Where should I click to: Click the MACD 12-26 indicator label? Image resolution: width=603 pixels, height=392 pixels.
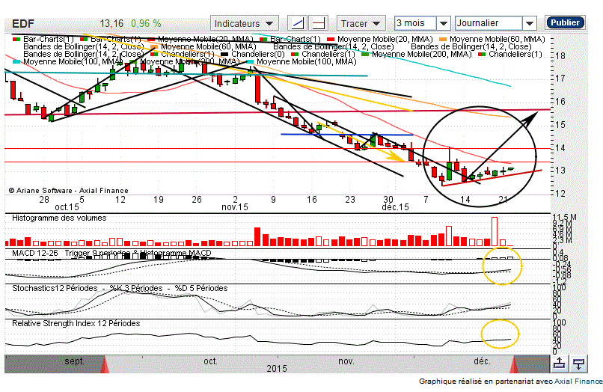tap(35, 253)
